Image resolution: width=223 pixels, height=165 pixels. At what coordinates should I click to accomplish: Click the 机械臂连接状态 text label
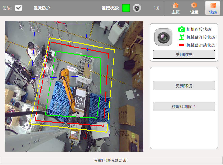point(201,37)
